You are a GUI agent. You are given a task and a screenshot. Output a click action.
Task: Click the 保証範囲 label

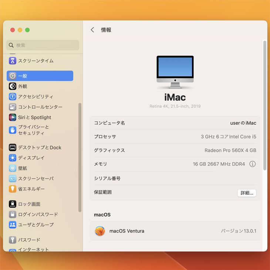pyautogui.click(x=103, y=192)
